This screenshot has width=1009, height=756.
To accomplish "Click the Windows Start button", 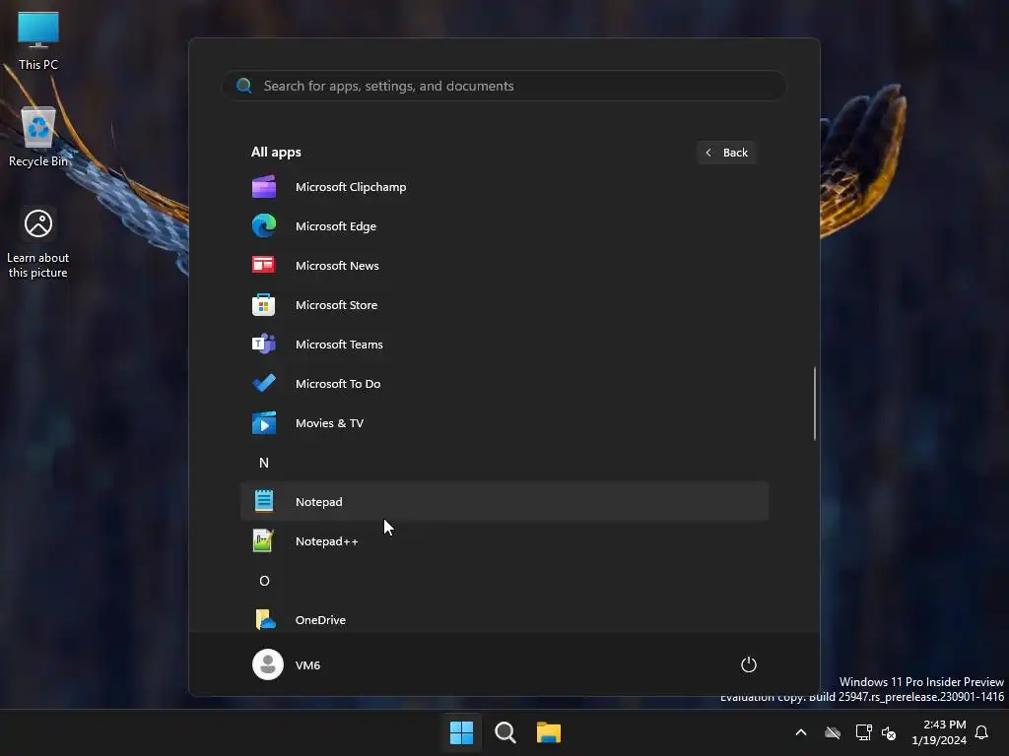I will tap(461, 732).
